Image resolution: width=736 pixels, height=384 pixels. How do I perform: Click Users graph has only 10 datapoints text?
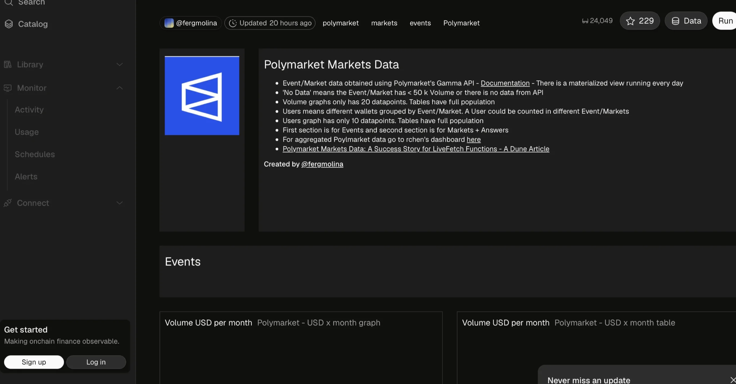click(383, 121)
